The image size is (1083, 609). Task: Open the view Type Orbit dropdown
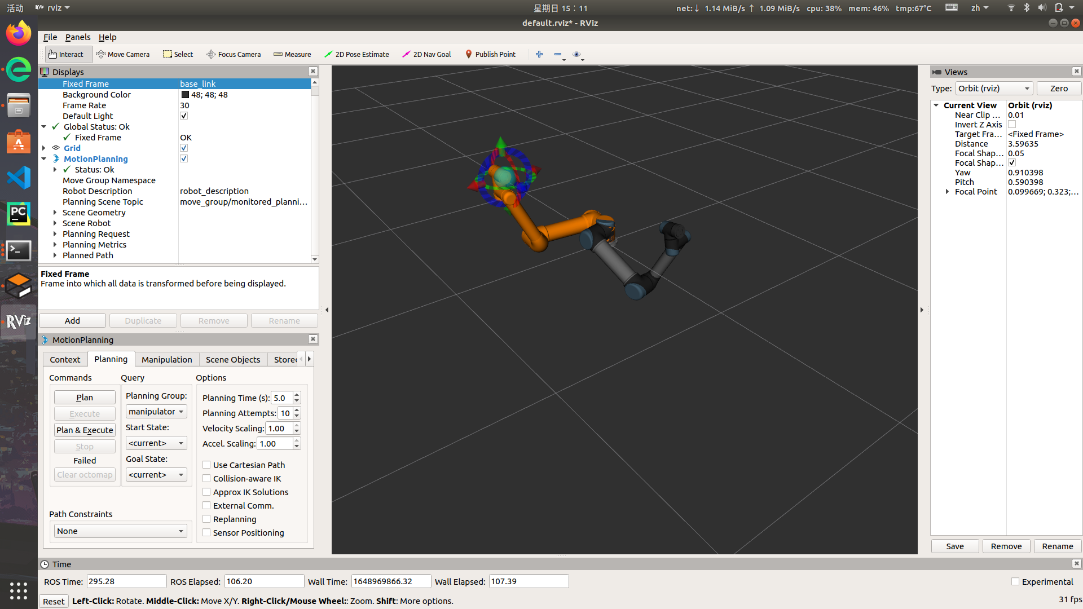coord(994,89)
